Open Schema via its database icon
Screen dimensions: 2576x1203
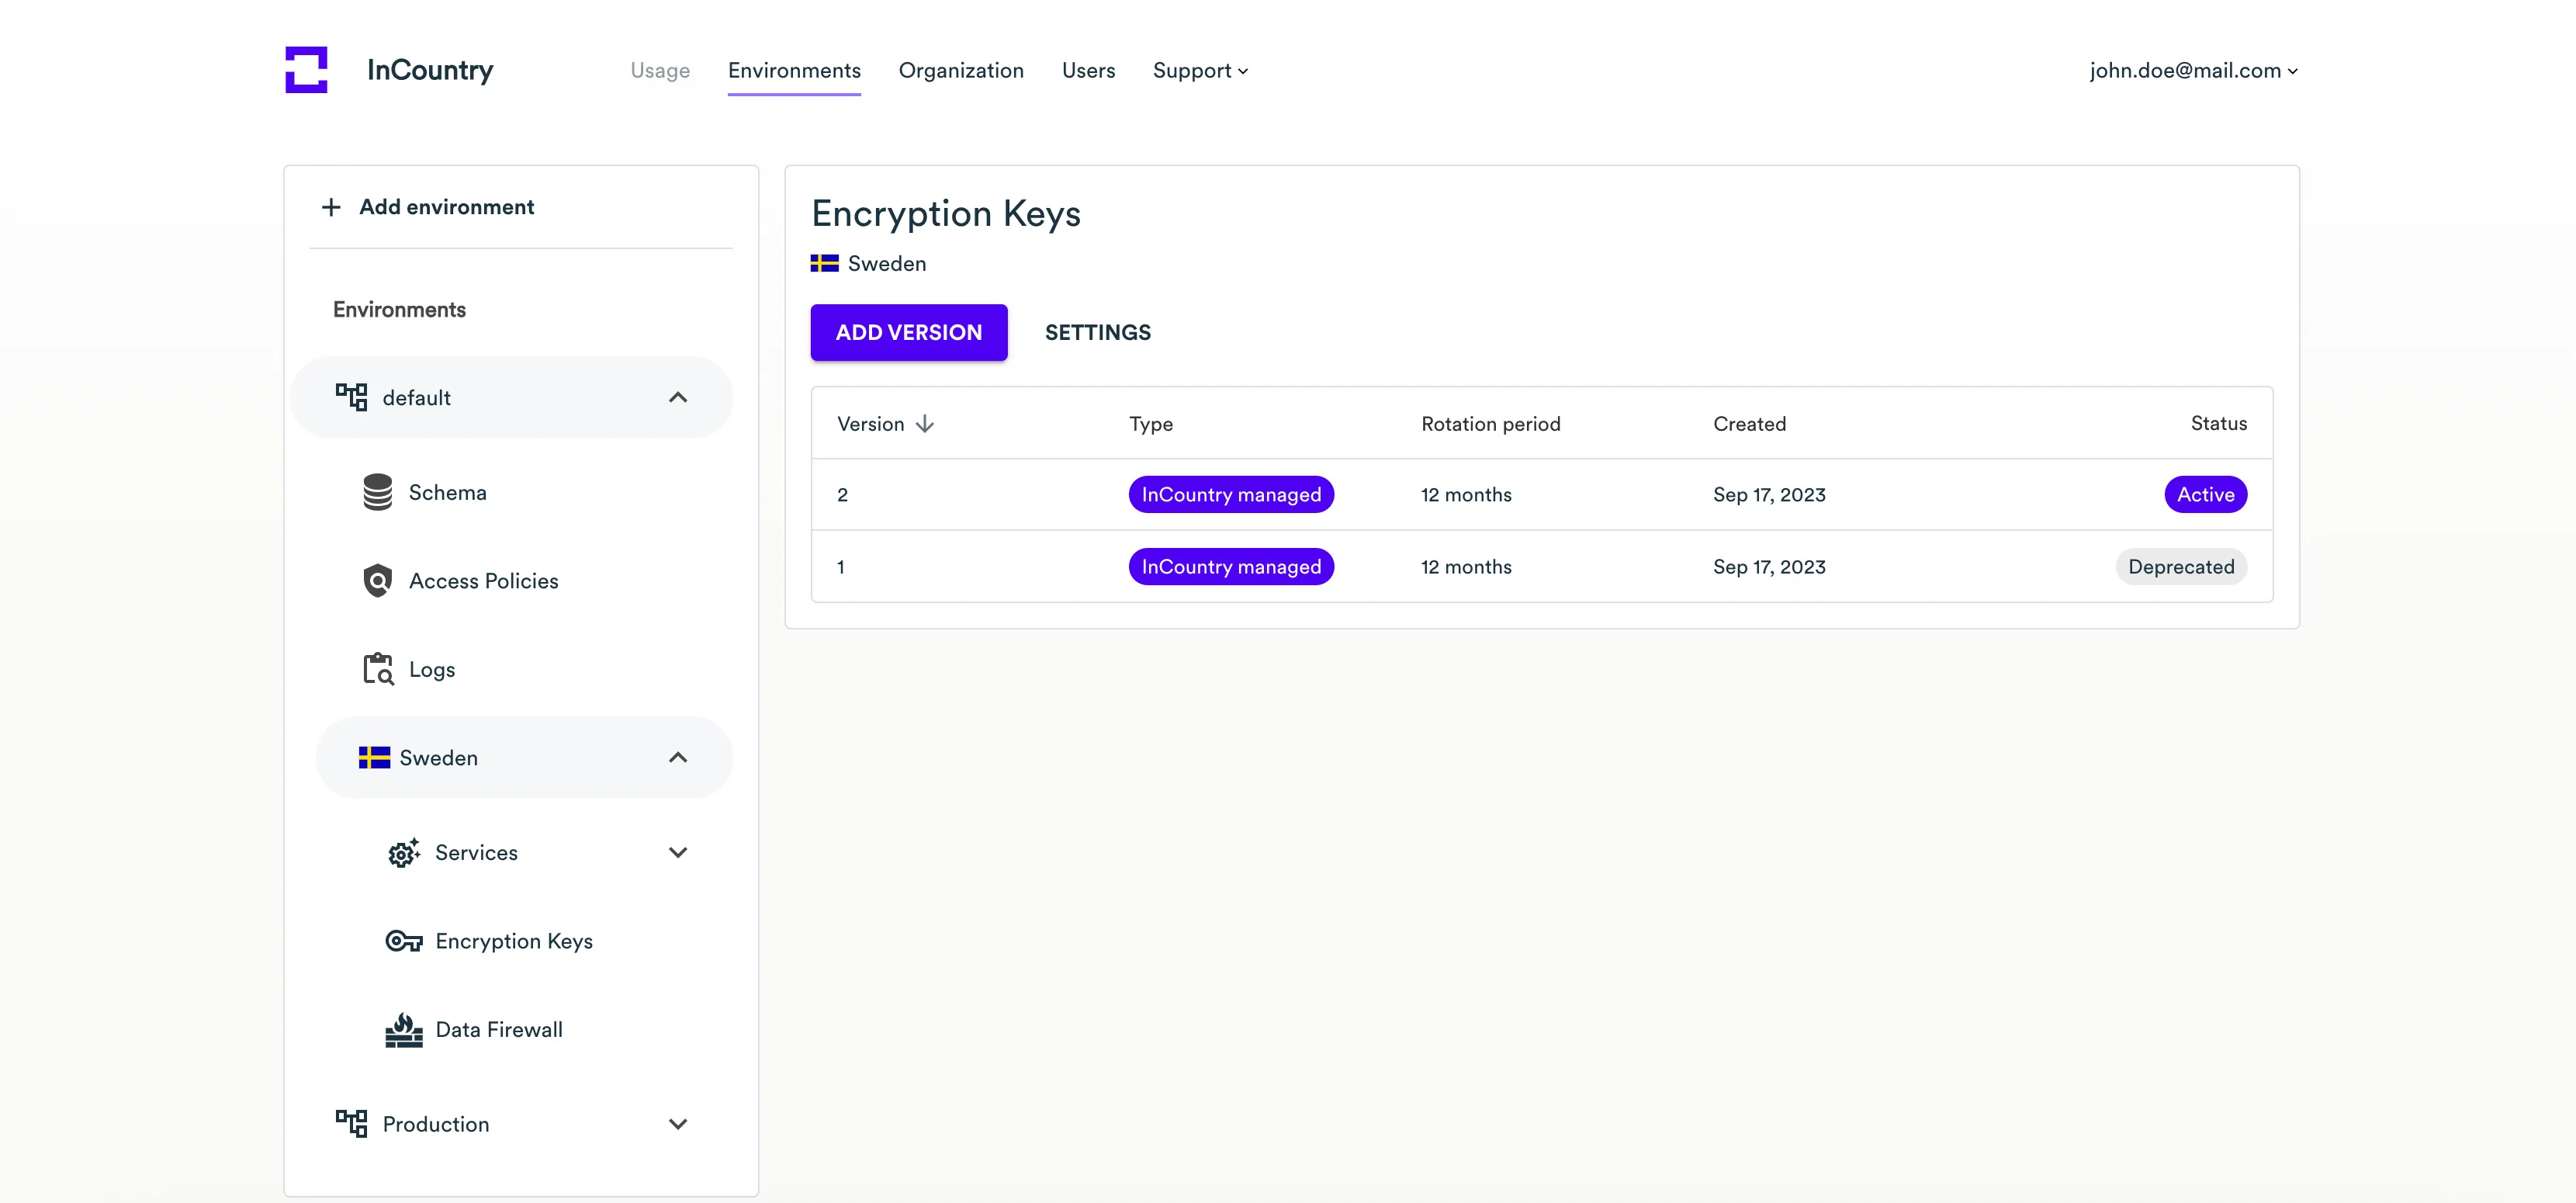click(x=377, y=492)
